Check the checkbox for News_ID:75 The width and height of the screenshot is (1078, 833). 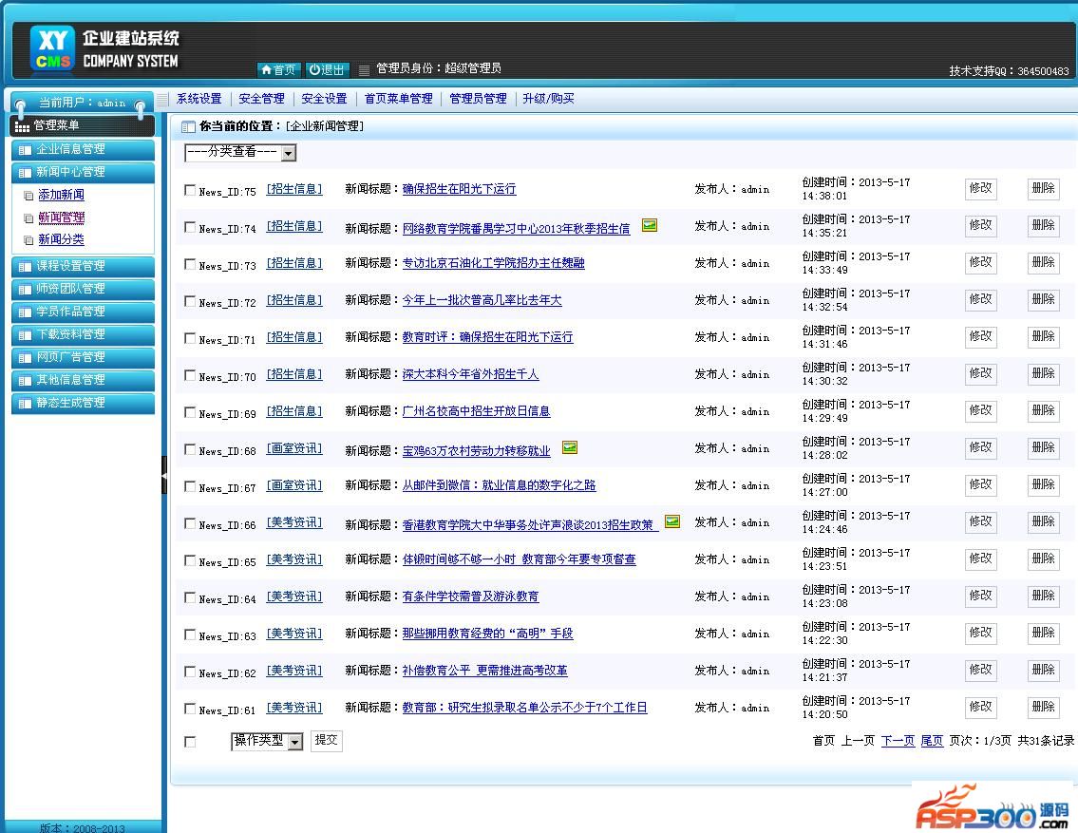(x=189, y=189)
